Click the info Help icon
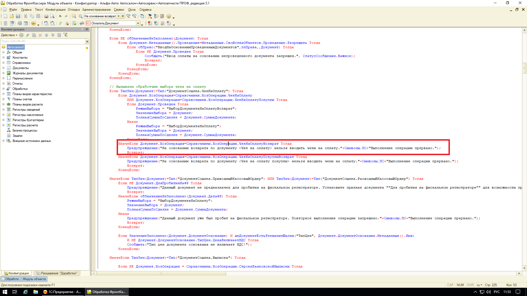 click(x=169, y=16)
